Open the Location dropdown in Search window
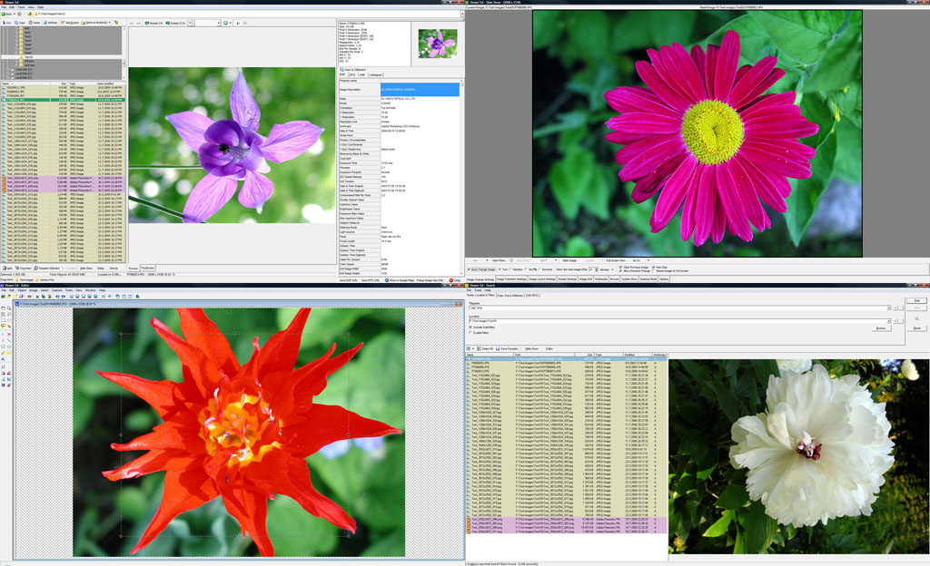This screenshot has width=930, height=566. coord(889,321)
